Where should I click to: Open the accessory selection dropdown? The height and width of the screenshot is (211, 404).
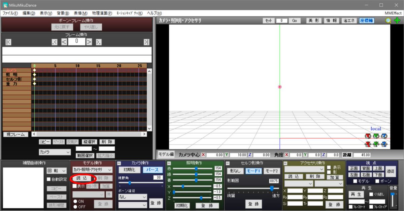click(304, 169)
